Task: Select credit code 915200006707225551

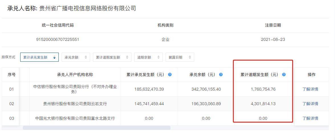Action: click(x=58, y=40)
